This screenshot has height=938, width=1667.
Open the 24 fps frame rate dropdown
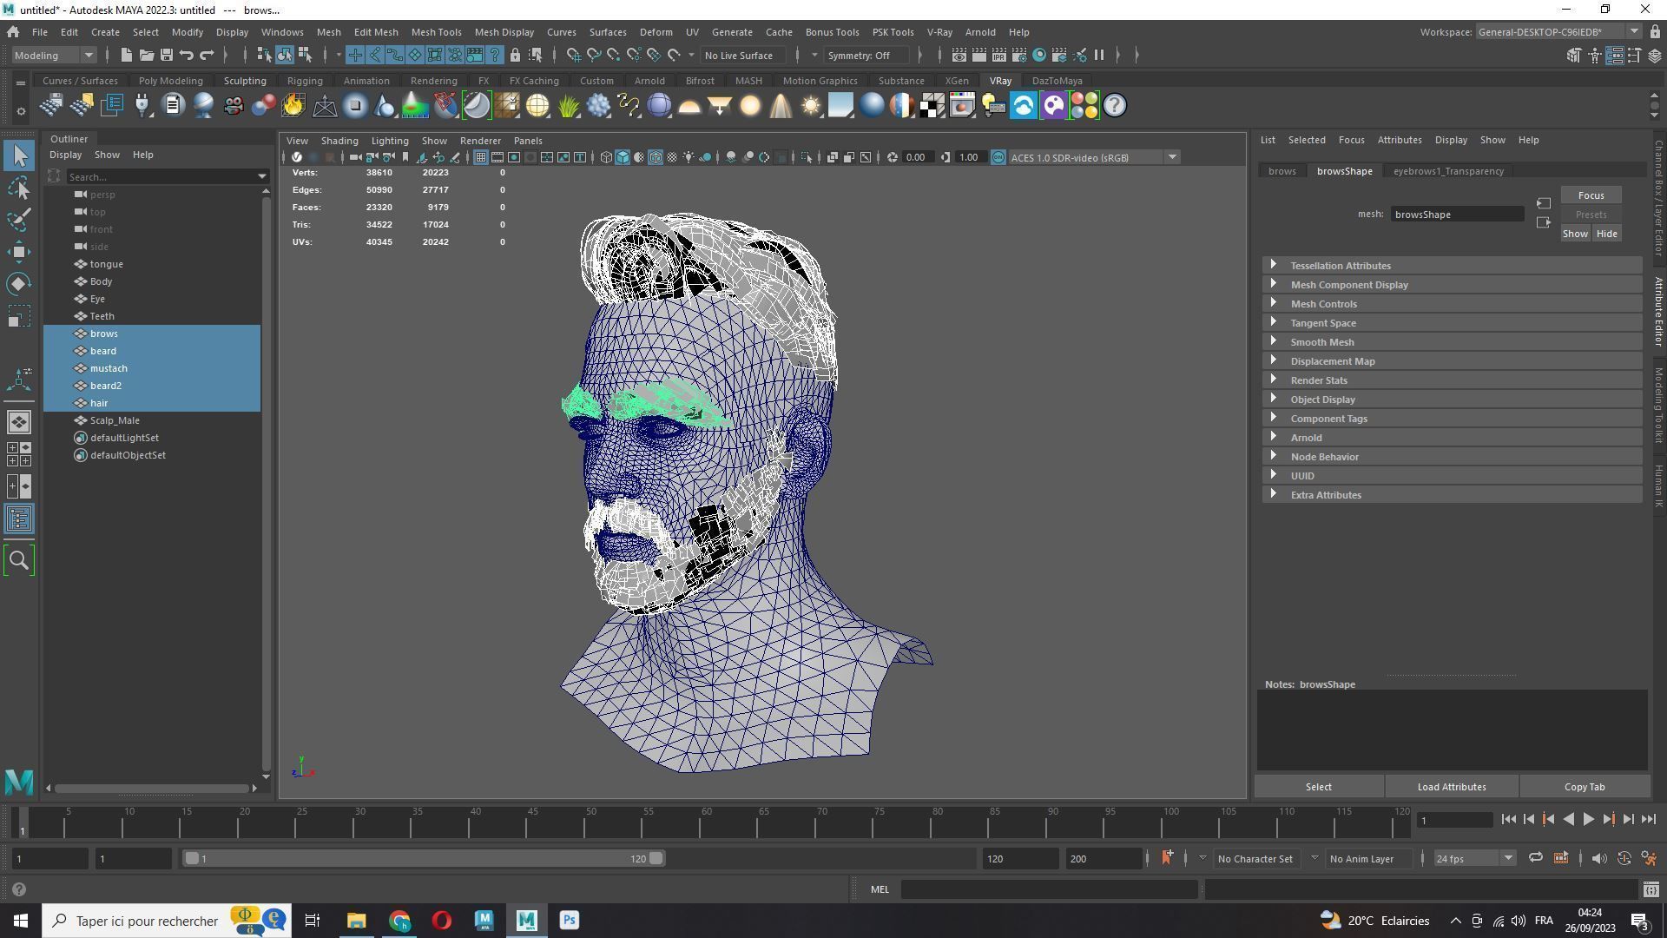(1473, 858)
